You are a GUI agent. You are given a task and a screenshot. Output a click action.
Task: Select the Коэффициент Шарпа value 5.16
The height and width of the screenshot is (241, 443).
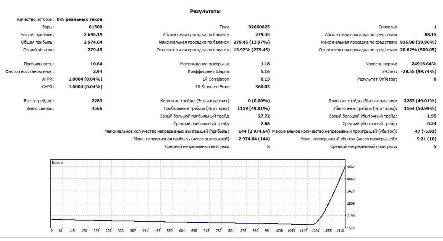[x=265, y=71]
